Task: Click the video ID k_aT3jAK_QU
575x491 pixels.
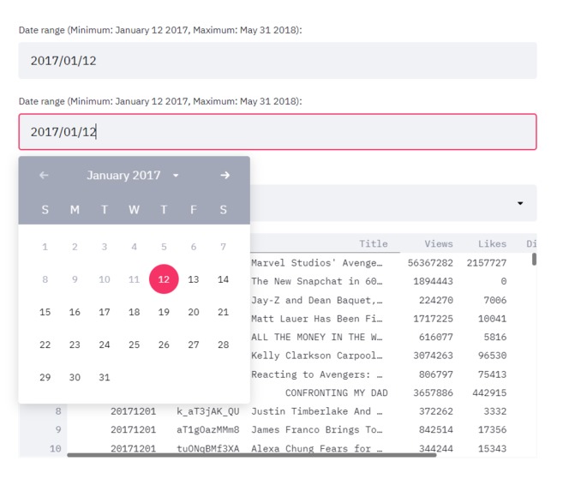Action: pyautogui.click(x=208, y=411)
